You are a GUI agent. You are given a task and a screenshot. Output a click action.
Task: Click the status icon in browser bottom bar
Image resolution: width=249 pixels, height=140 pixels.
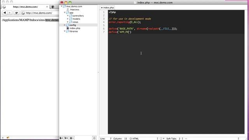[8, 138]
